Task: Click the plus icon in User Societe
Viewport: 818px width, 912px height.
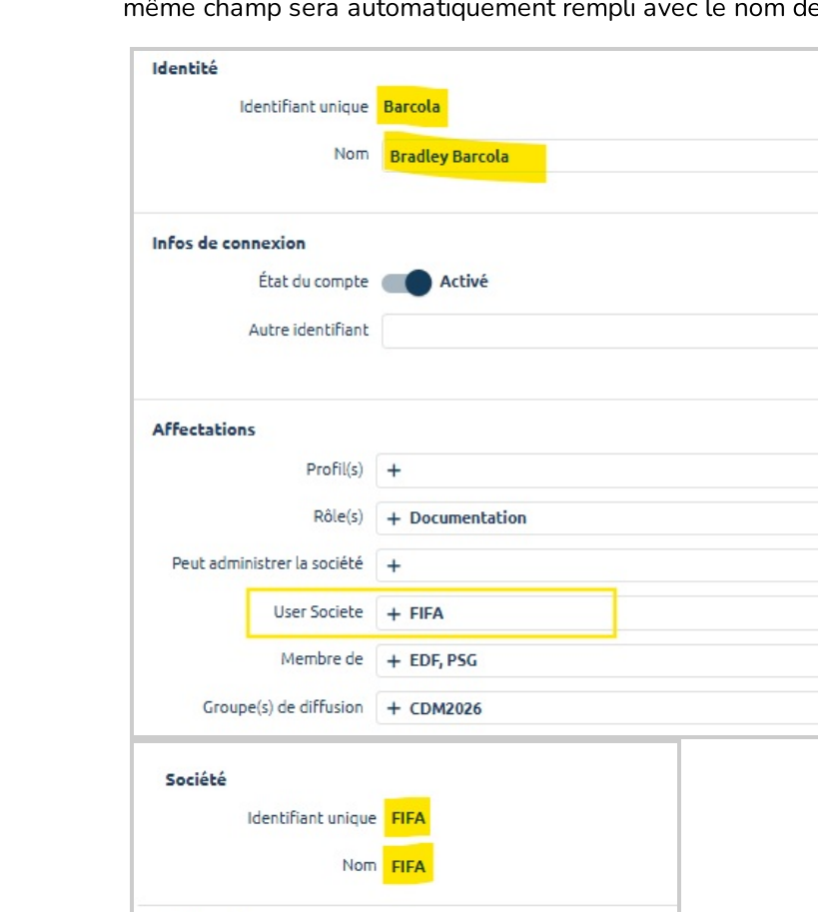Action: click(x=394, y=613)
